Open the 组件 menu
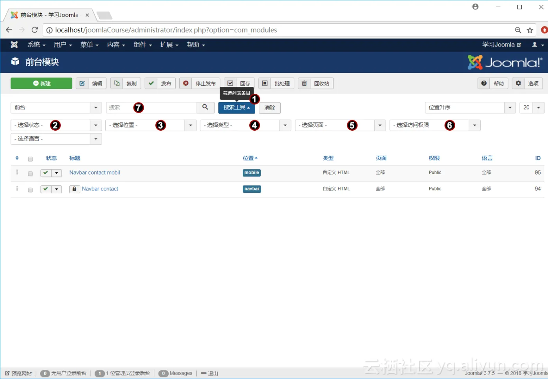The image size is (548, 379). click(142, 45)
